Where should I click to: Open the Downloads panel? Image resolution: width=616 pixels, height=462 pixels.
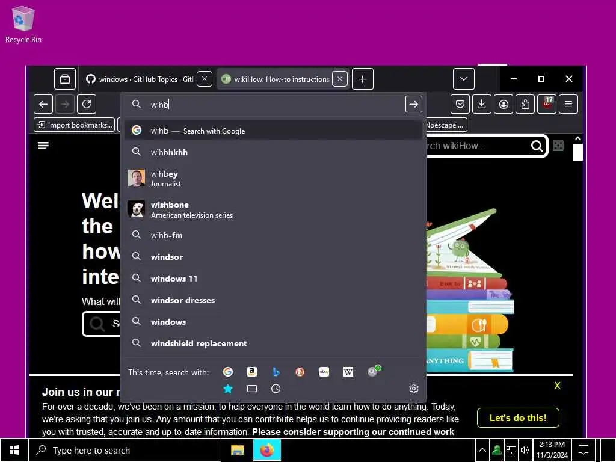click(x=482, y=104)
